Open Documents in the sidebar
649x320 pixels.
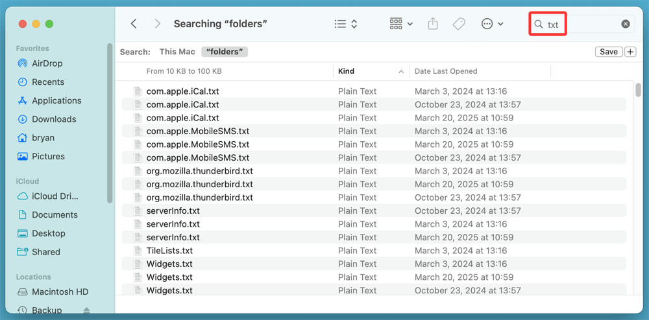pyautogui.click(x=47, y=214)
